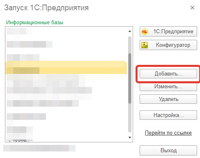Click the yellow 1C logo icon
200x158 pixels.
145,32
